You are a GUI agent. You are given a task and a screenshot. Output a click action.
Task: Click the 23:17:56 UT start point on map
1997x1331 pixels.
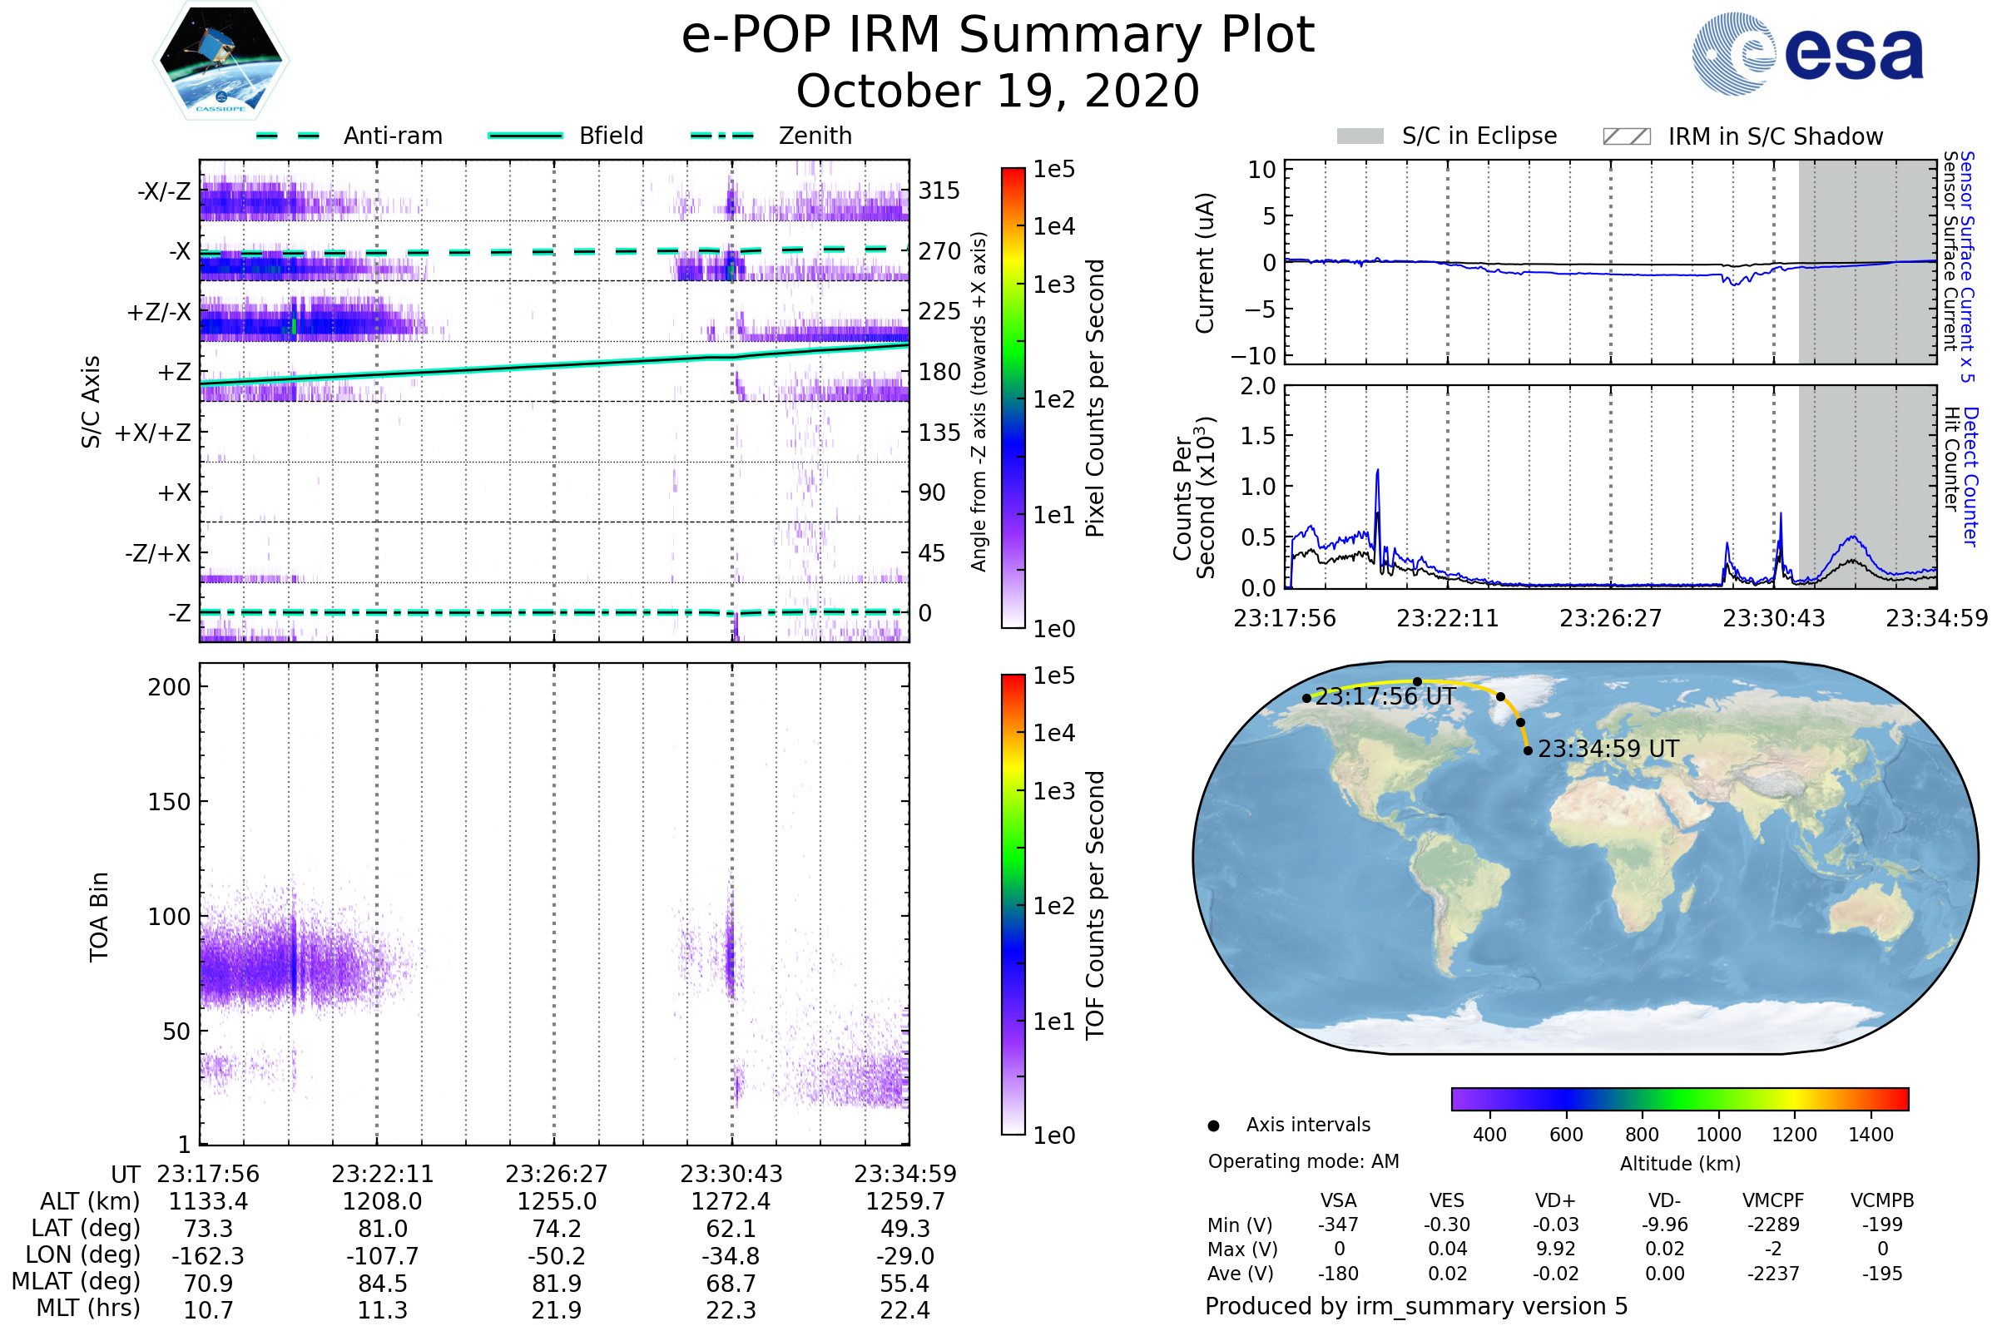pyautogui.click(x=1306, y=699)
